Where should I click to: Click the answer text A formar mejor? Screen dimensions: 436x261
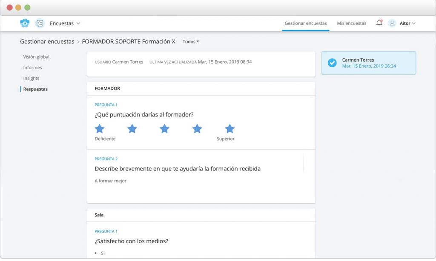click(x=110, y=181)
